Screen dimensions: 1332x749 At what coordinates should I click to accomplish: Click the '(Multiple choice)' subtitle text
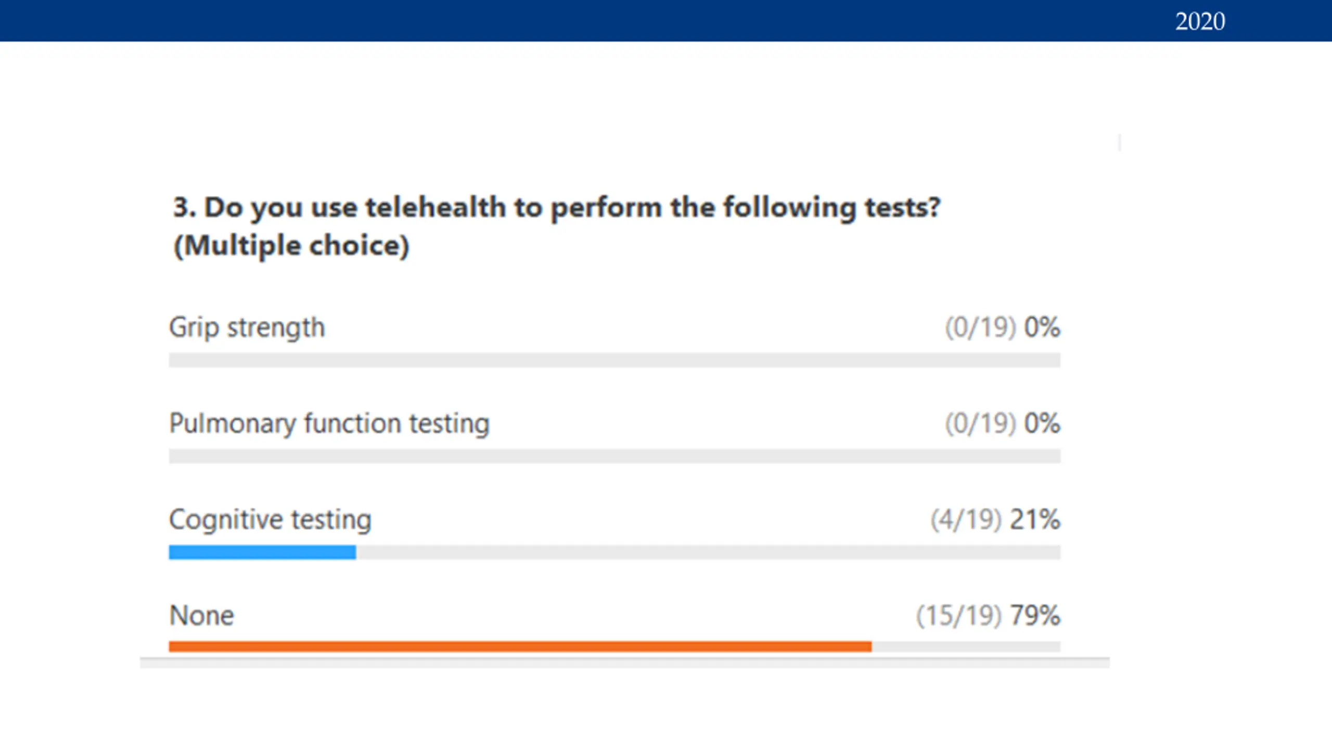pos(291,246)
